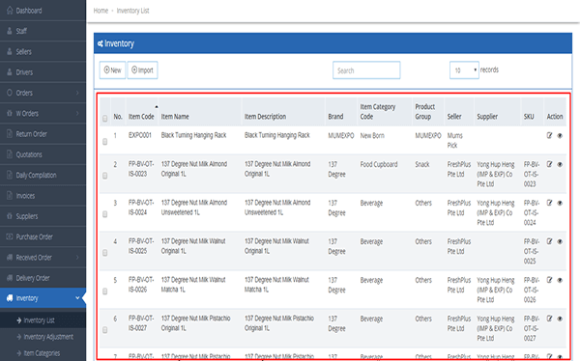Screen dimensions: 580x361
Task: Expand the Received Order submenu chevron
Action: [x=77, y=257]
